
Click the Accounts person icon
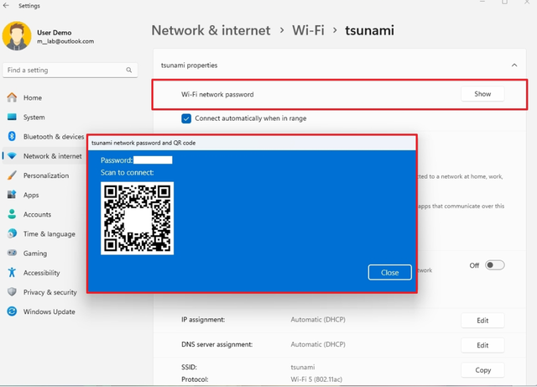[x=12, y=214]
